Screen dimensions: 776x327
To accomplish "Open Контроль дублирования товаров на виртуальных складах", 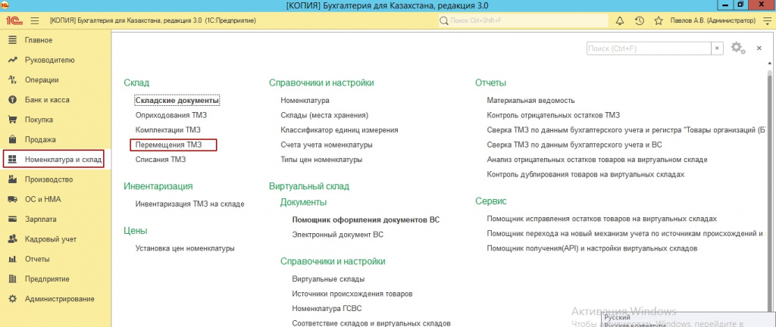I will (x=586, y=174).
